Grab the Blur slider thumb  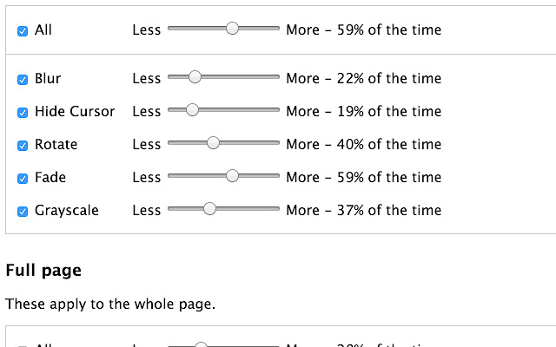[x=195, y=77]
